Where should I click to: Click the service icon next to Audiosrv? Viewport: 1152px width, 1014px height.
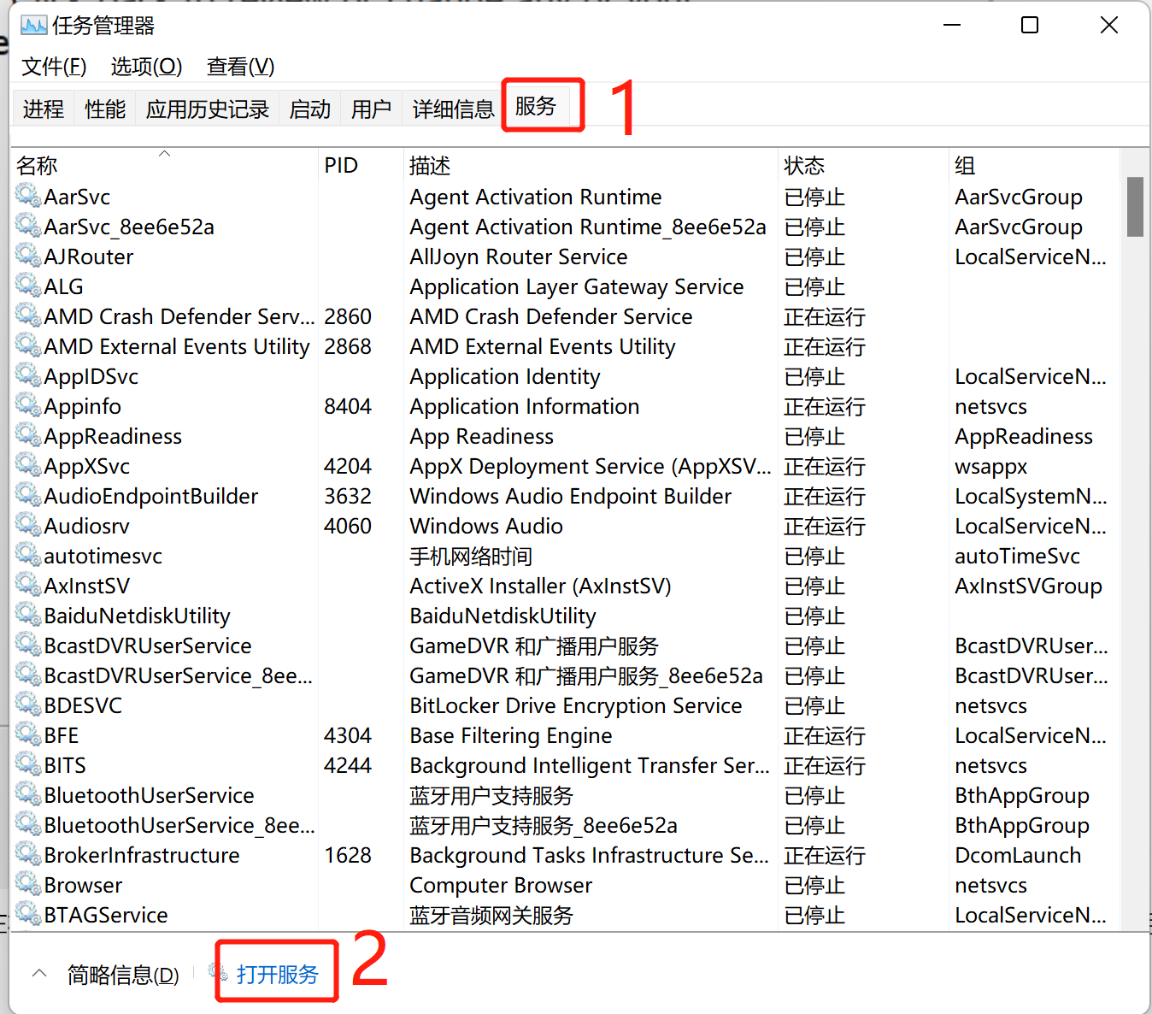[x=28, y=525]
